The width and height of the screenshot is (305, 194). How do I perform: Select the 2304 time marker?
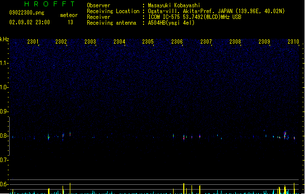[119, 42]
